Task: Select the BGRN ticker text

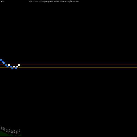Action: coord(31,2)
